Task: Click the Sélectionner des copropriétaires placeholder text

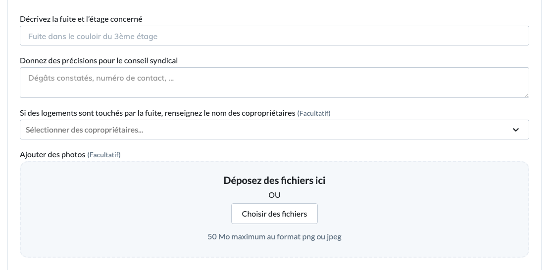Action: click(85, 130)
